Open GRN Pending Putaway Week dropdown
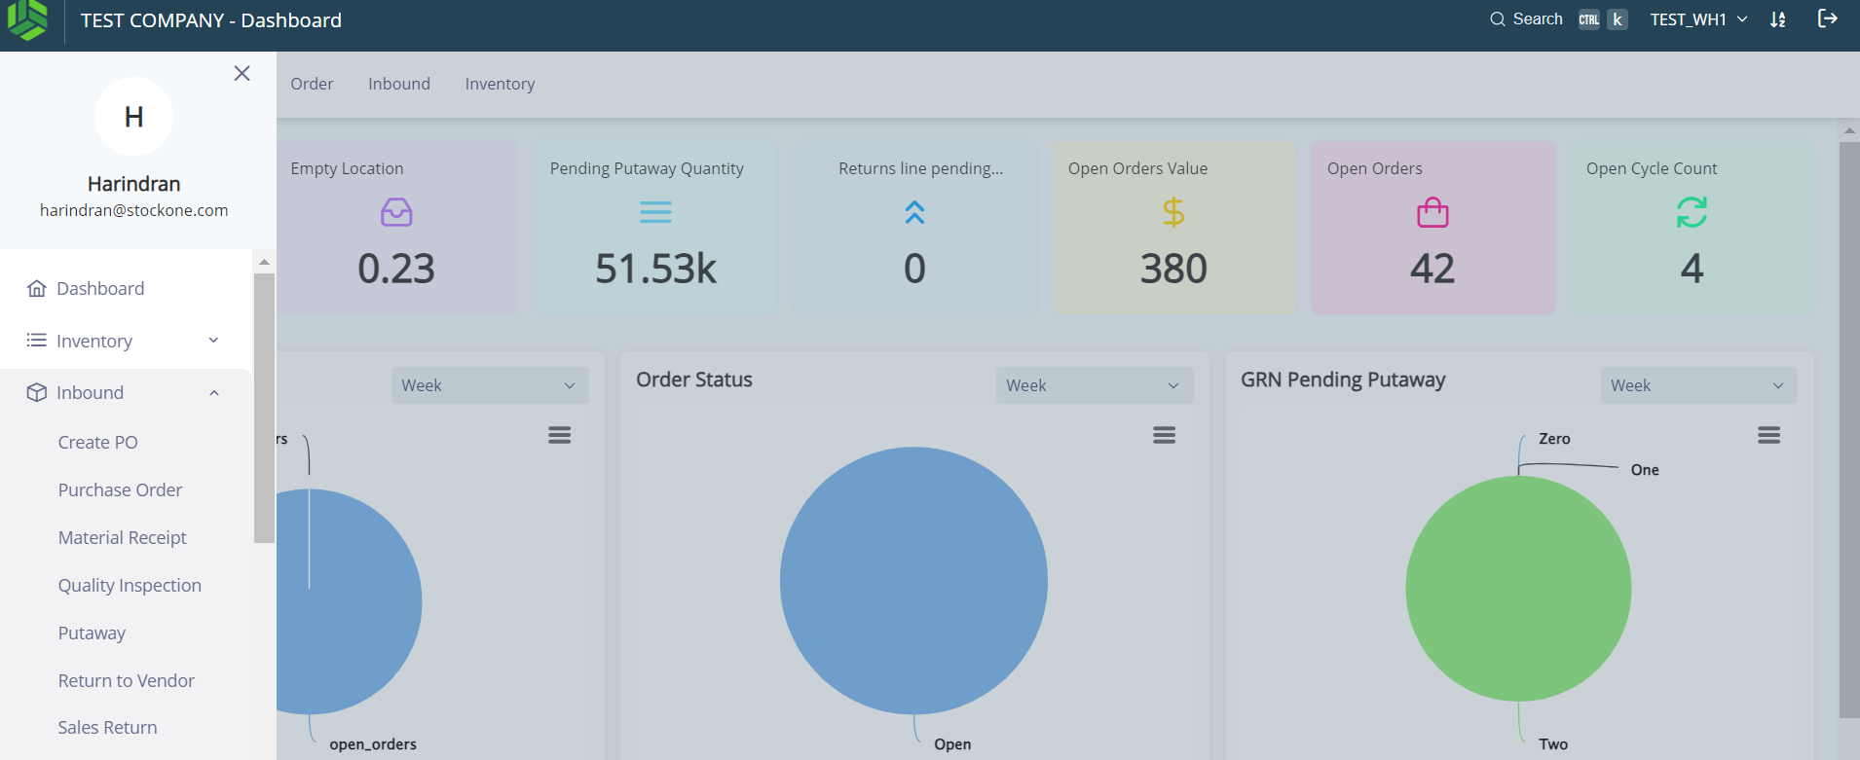This screenshot has width=1860, height=760. coord(1697,385)
